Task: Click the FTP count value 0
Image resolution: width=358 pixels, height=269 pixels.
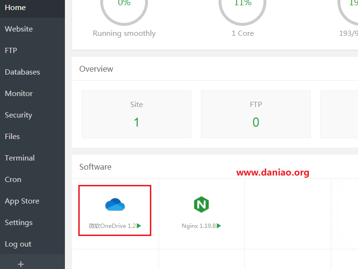Action: [256, 122]
